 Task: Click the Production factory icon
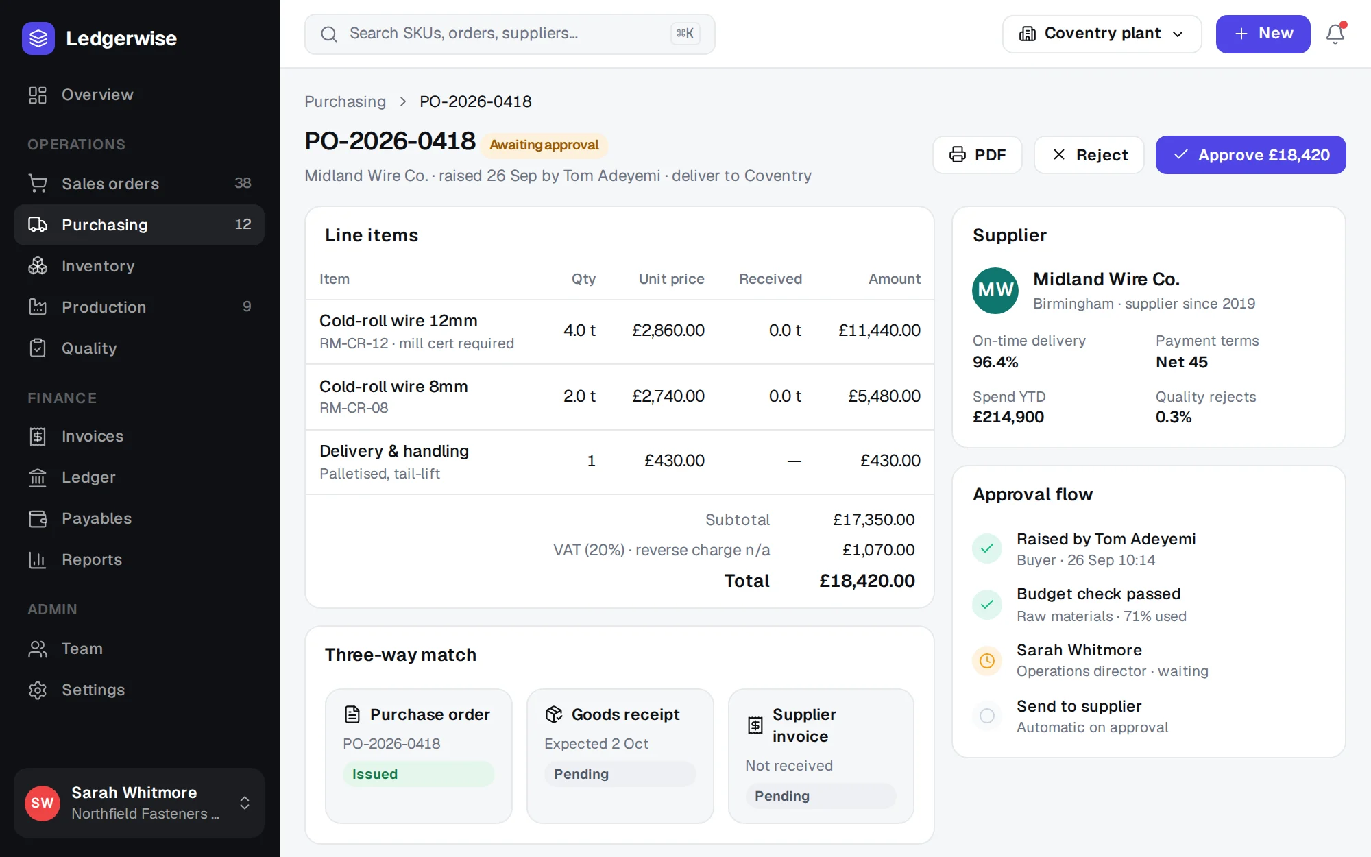tap(38, 307)
